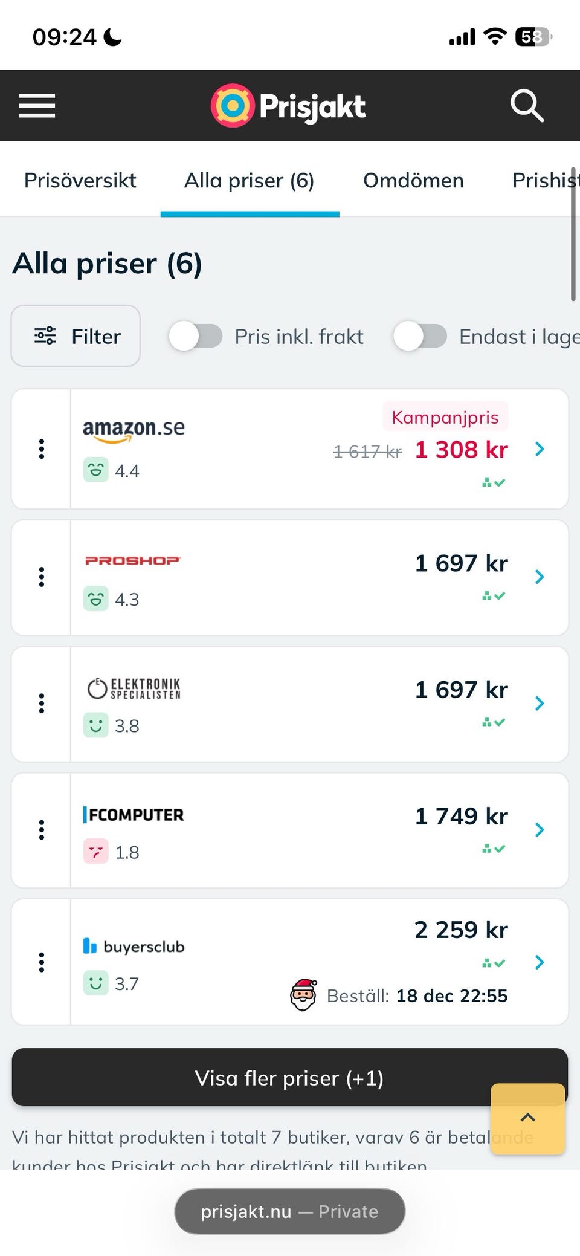This screenshot has height=1256, width=580.
Task: Enable the Pris inkl. frakt toggle
Action: [x=196, y=336]
